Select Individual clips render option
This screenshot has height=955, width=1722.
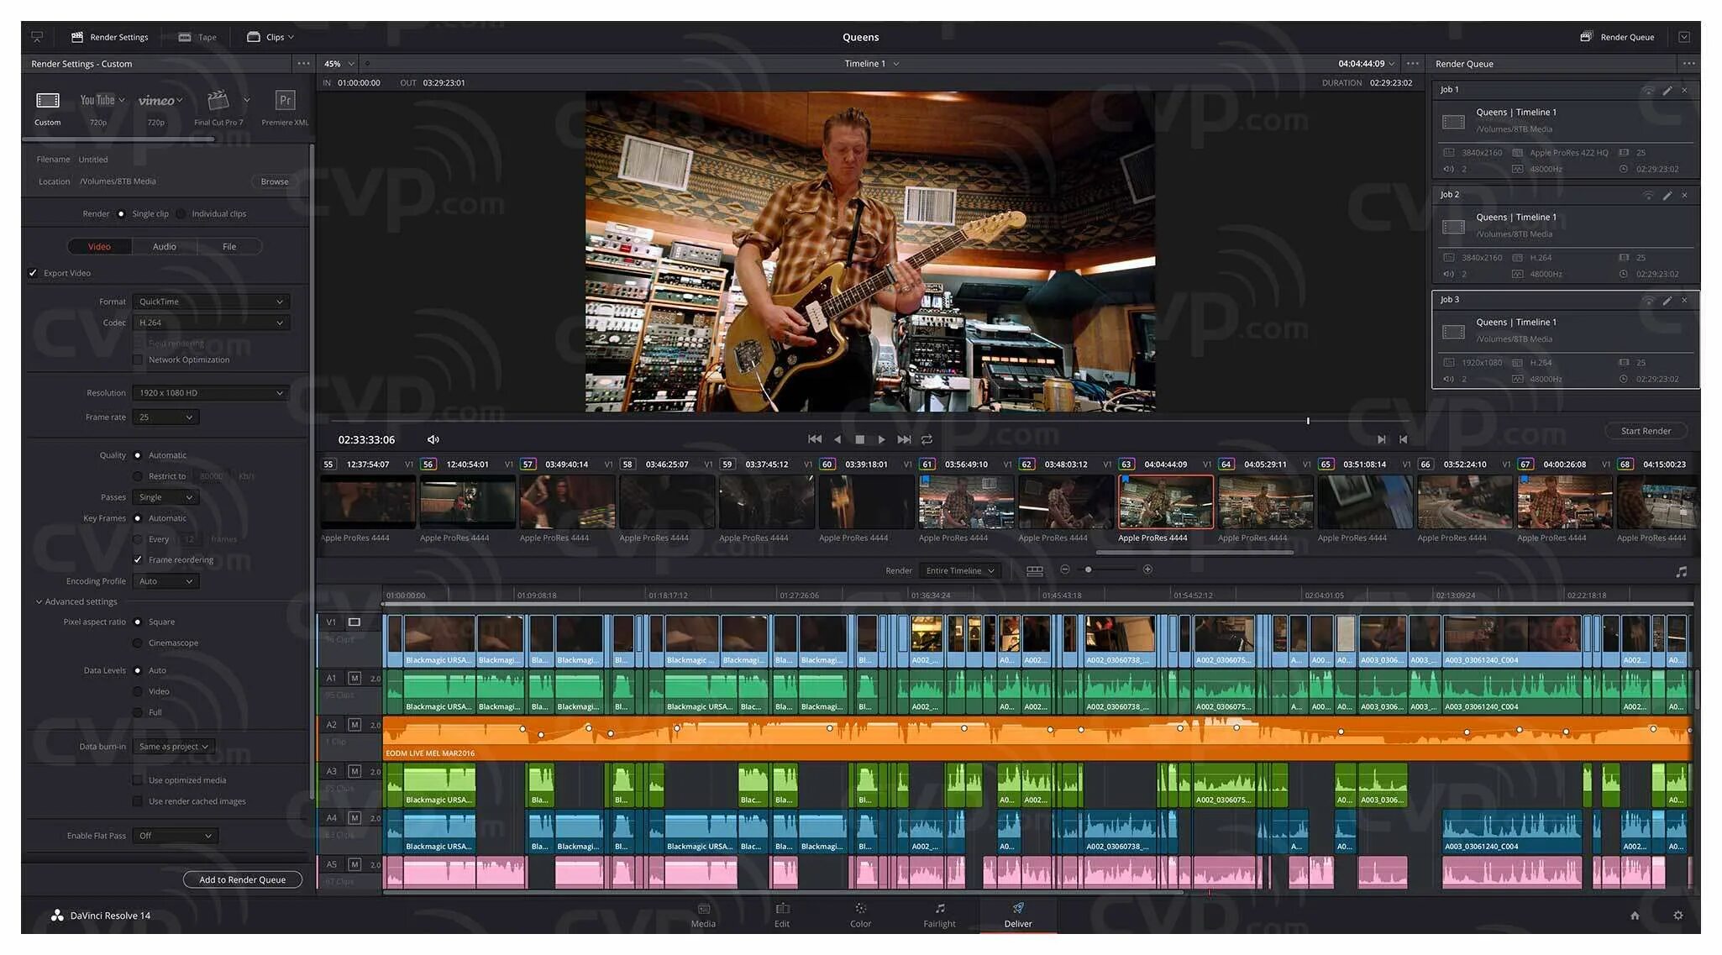[181, 213]
